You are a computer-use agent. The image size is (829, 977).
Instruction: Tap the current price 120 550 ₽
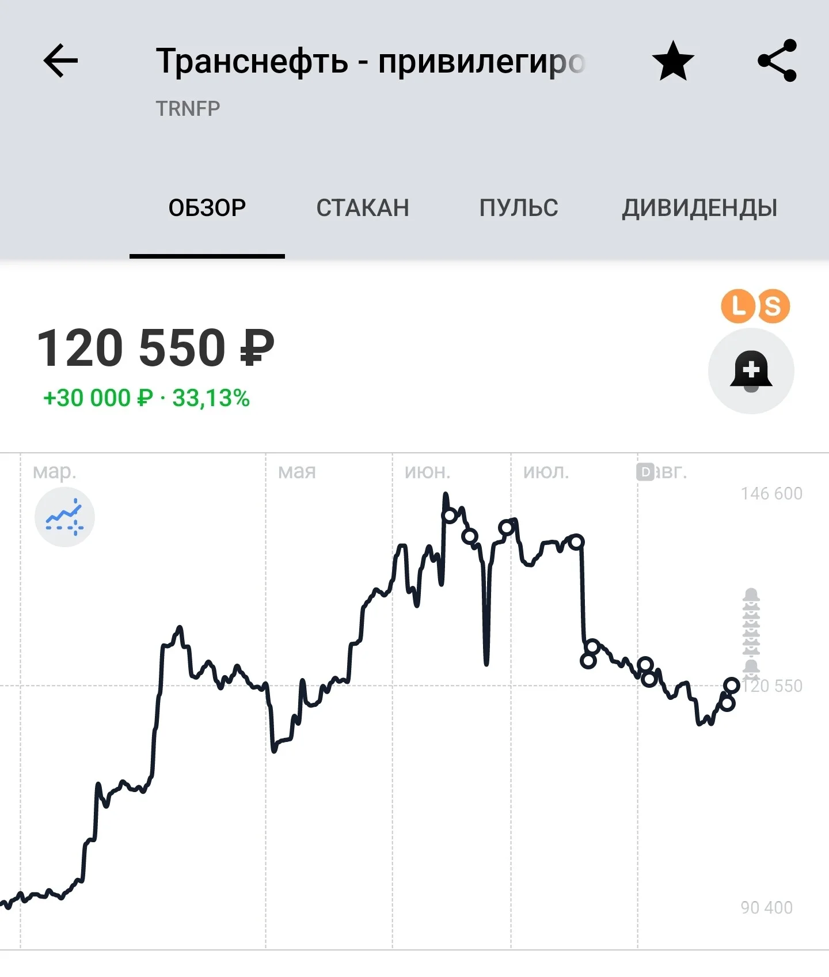(x=155, y=347)
